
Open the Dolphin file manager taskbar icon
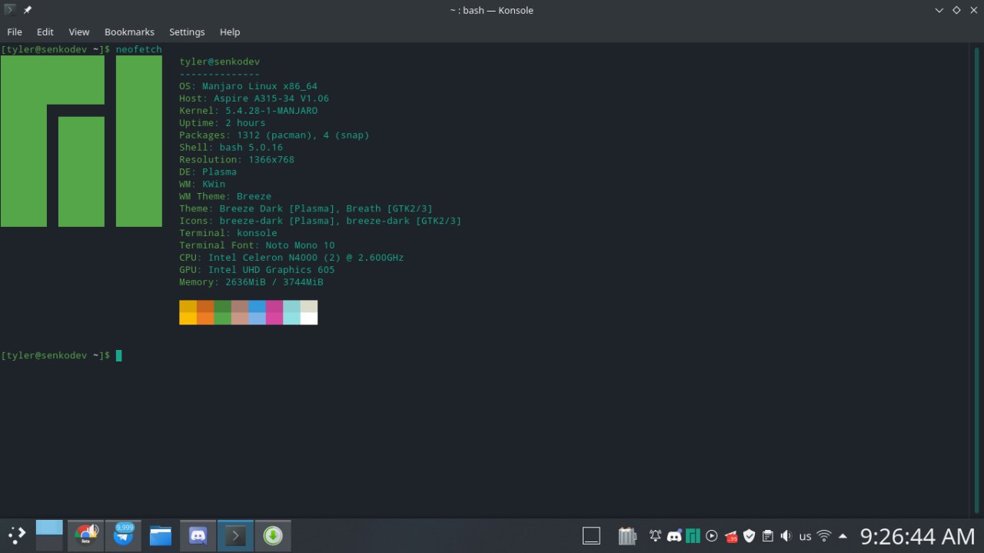(161, 535)
